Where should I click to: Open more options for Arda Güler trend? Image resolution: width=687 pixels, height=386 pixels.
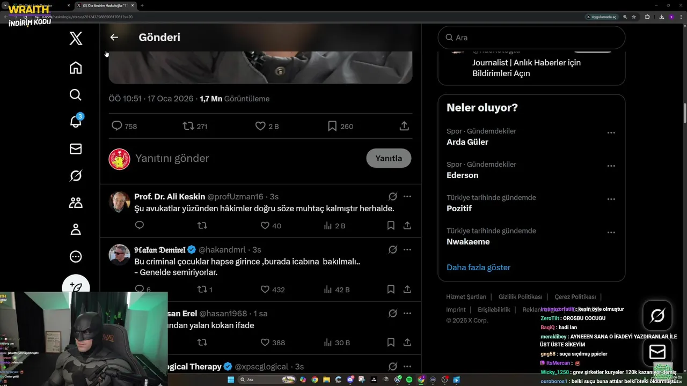611,132
